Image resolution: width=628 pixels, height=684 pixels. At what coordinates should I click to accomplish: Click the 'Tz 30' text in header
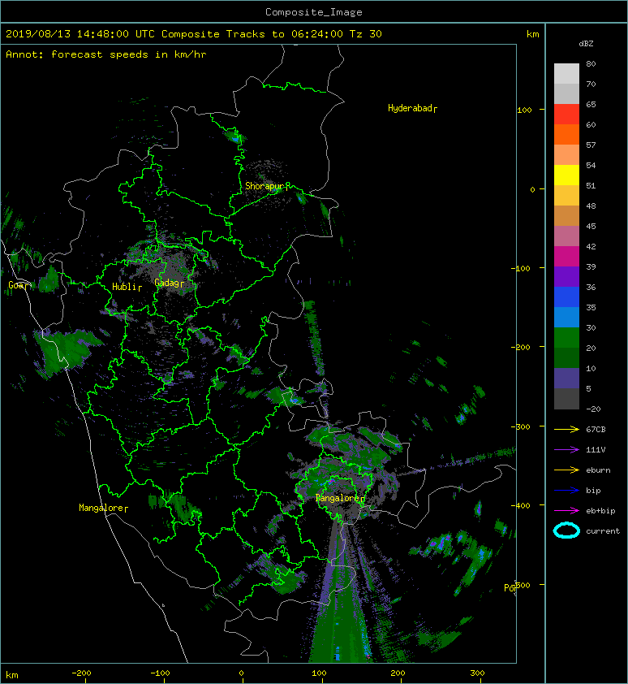click(366, 34)
